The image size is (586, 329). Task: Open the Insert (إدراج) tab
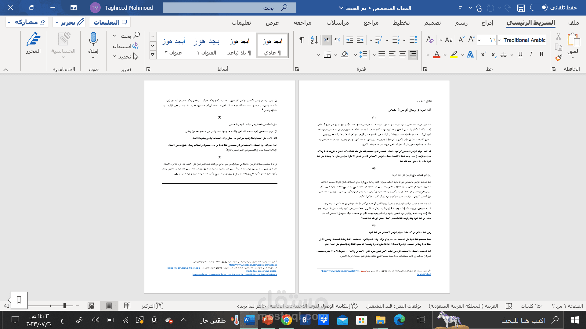487,23
